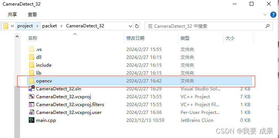This screenshot has height=138, width=279.
Task: Select the CameraDetect_32.vcxproj.user file icon
Action: point(32,112)
